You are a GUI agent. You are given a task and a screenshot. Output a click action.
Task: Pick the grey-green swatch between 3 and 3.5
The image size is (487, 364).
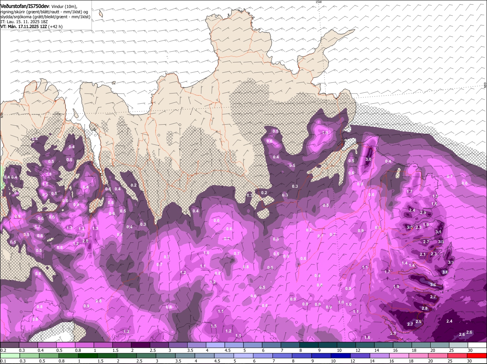click(165, 356)
